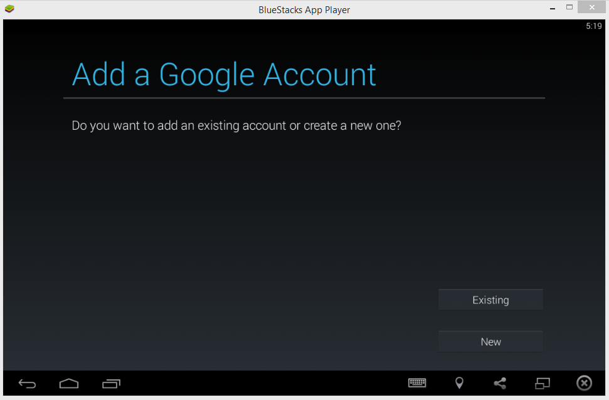Close window with title bar X
609x400 pixels.
coord(591,7)
